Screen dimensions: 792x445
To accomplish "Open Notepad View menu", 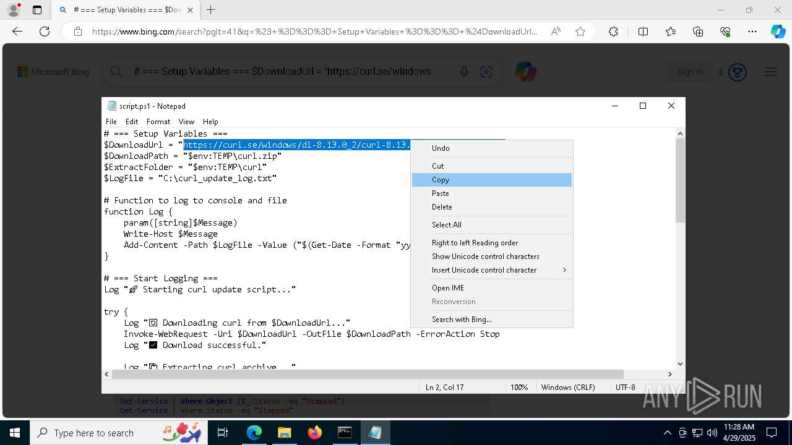I will pos(186,122).
